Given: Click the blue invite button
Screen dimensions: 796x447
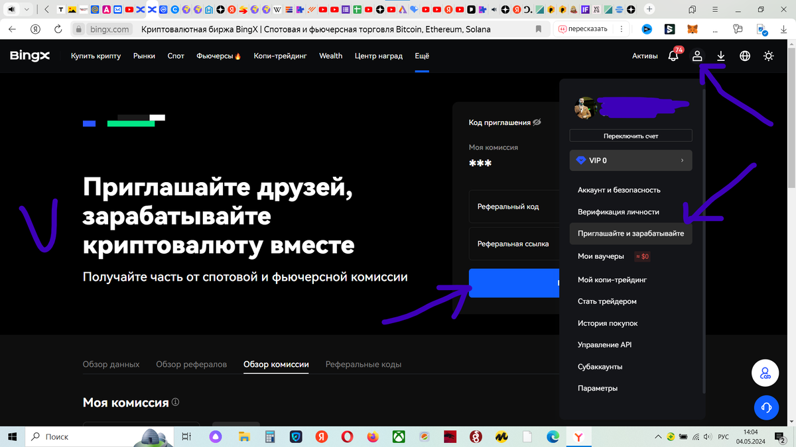Looking at the screenshot, I should 514,283.
